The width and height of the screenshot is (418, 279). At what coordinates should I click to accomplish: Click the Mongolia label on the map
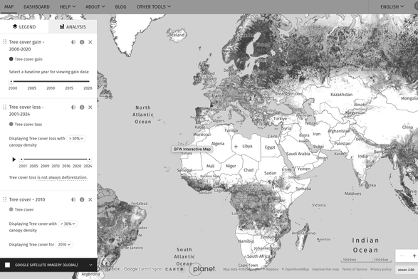point(409,98)
